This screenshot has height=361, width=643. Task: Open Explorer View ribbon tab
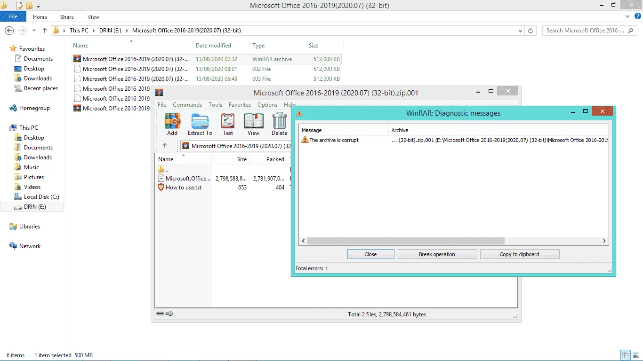93,17
